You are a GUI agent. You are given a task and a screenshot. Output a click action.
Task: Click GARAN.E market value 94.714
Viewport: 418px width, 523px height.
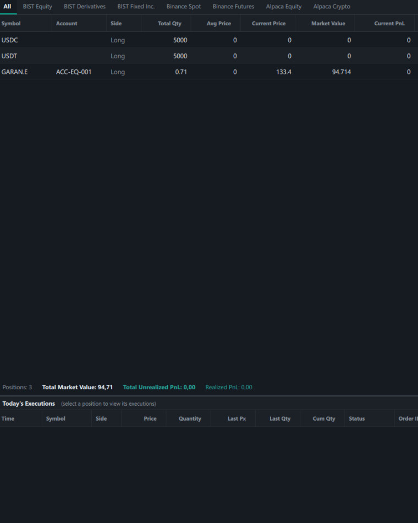pyautogui.click(x=342, y=72)
